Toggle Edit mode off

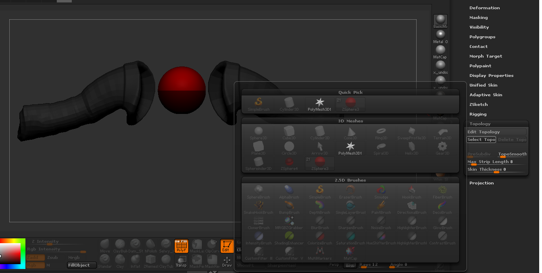[x=227, y=246]
